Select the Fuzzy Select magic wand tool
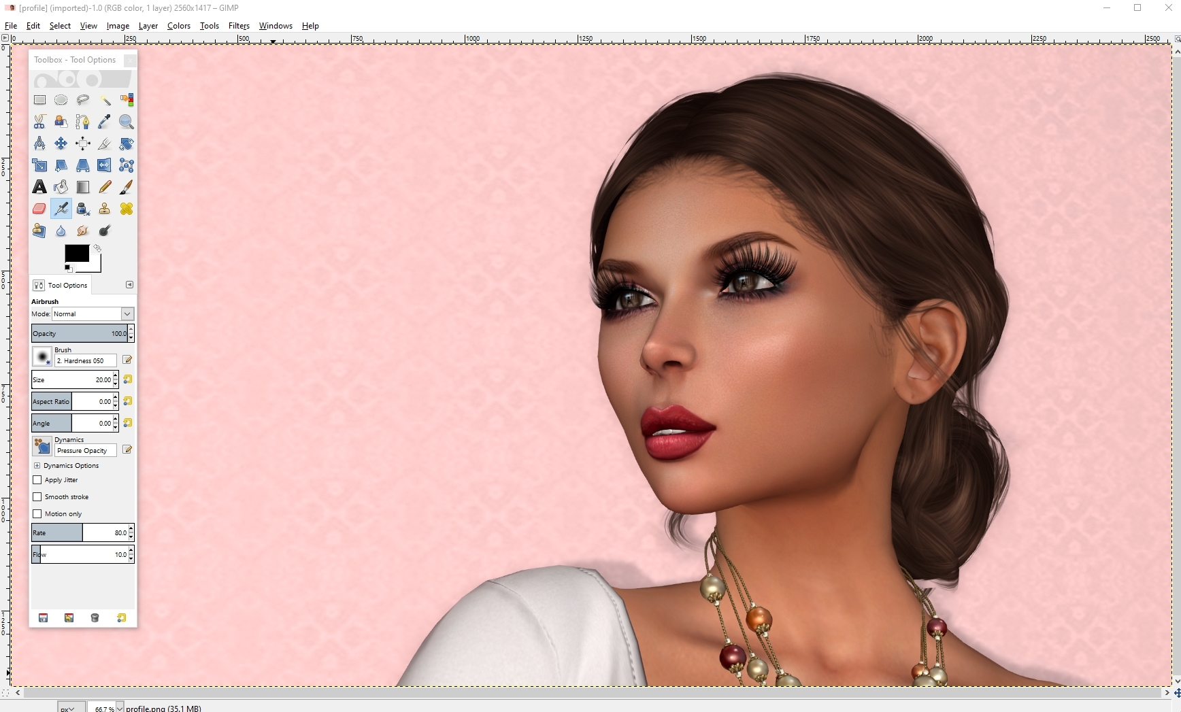 pos(105,100)
